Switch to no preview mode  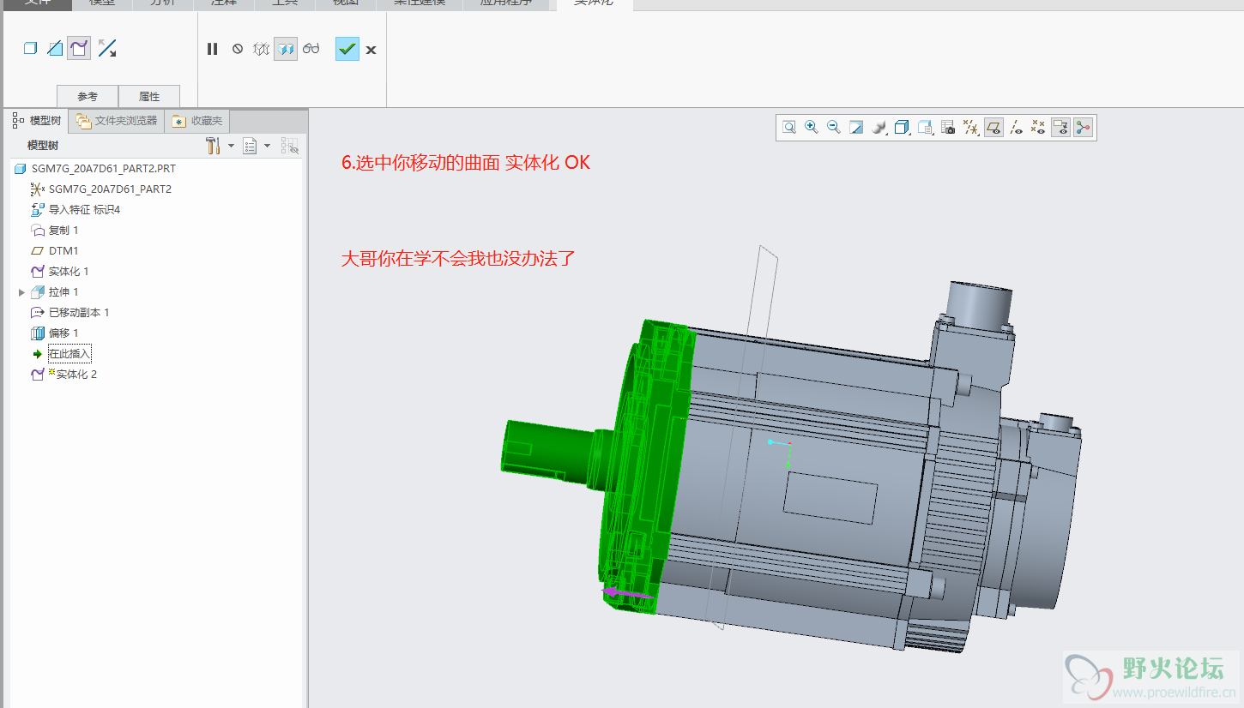[x=238, y=49]
